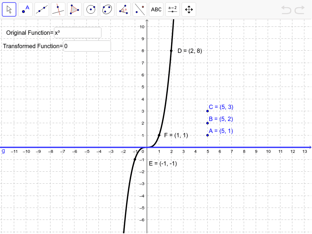312x234 pixels.
Task: Select the Point tool
Action: click(x=25, y=9)
